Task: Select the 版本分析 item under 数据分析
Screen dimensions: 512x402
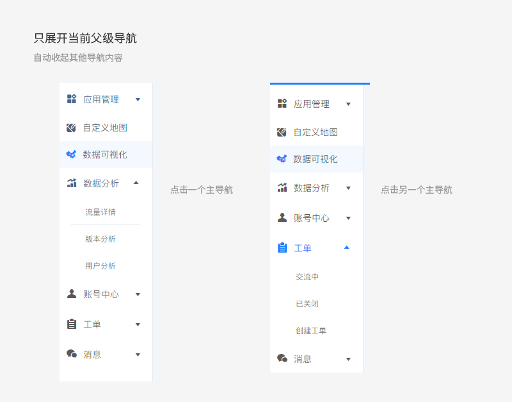Action: [x=100, y=239]
